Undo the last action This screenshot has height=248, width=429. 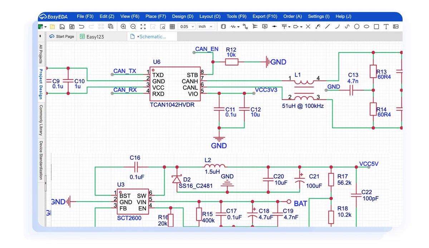tap(82, 26)
